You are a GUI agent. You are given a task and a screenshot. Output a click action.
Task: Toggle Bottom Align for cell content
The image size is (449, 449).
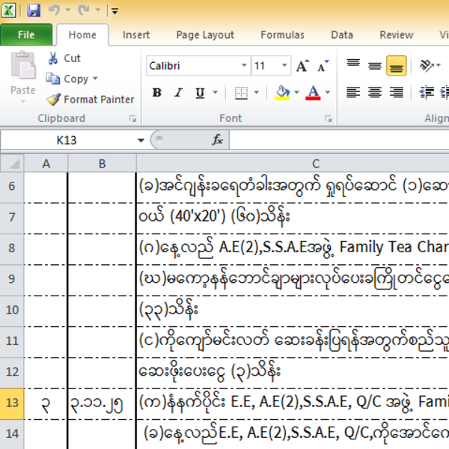pyautogui.click(x=397, y=67)
